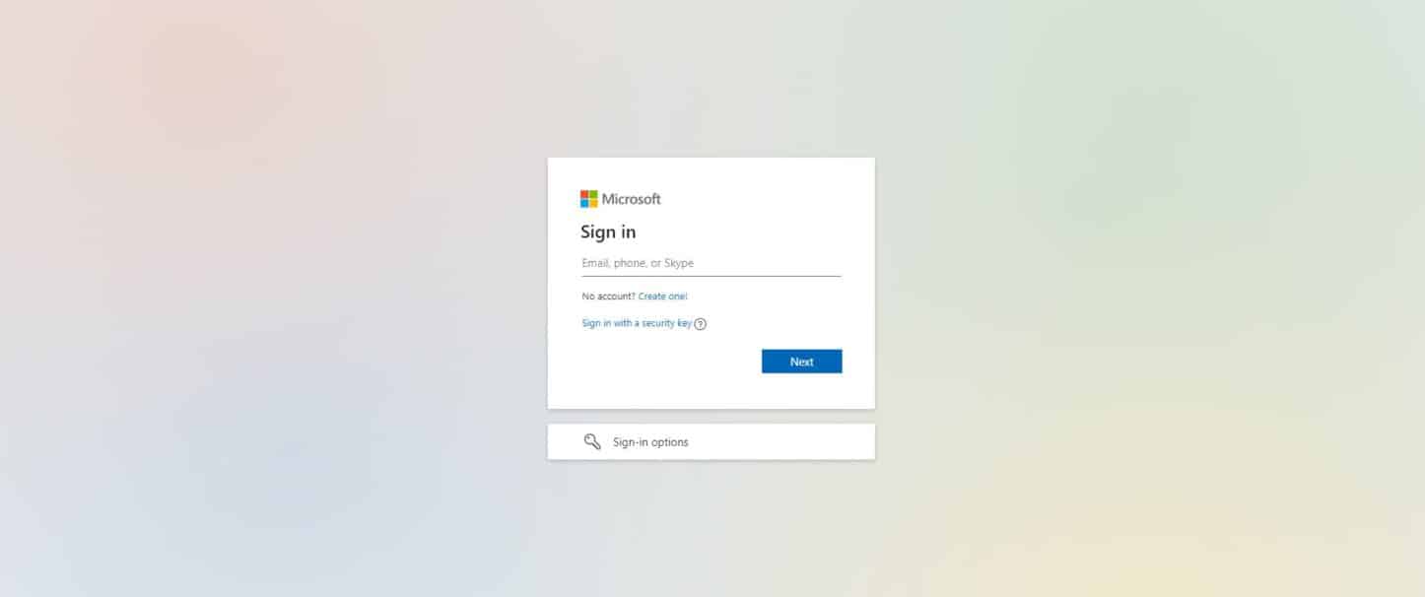Image resolution: width=1425 pixels, height=597 pixels.
Task: Choose Sign in with a security key
Action: point(637,323)
